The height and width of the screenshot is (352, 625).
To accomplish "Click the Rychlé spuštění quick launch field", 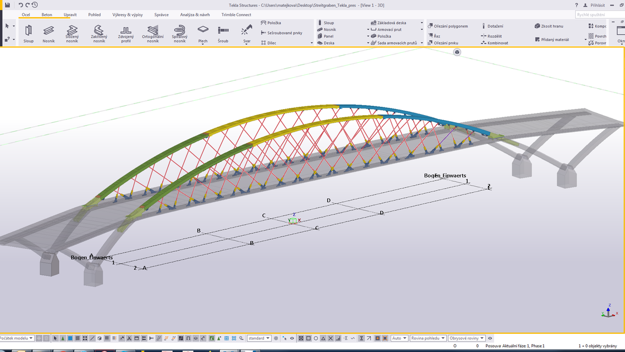I will [x=600, y=14].
